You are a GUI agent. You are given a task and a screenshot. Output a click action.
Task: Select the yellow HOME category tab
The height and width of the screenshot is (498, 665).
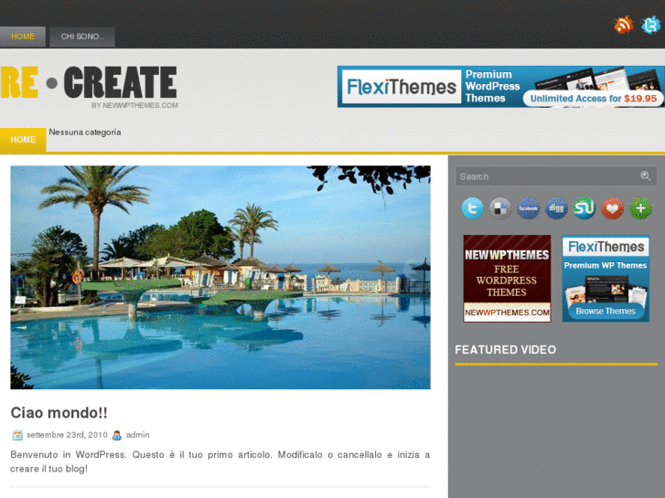[23, 140]
